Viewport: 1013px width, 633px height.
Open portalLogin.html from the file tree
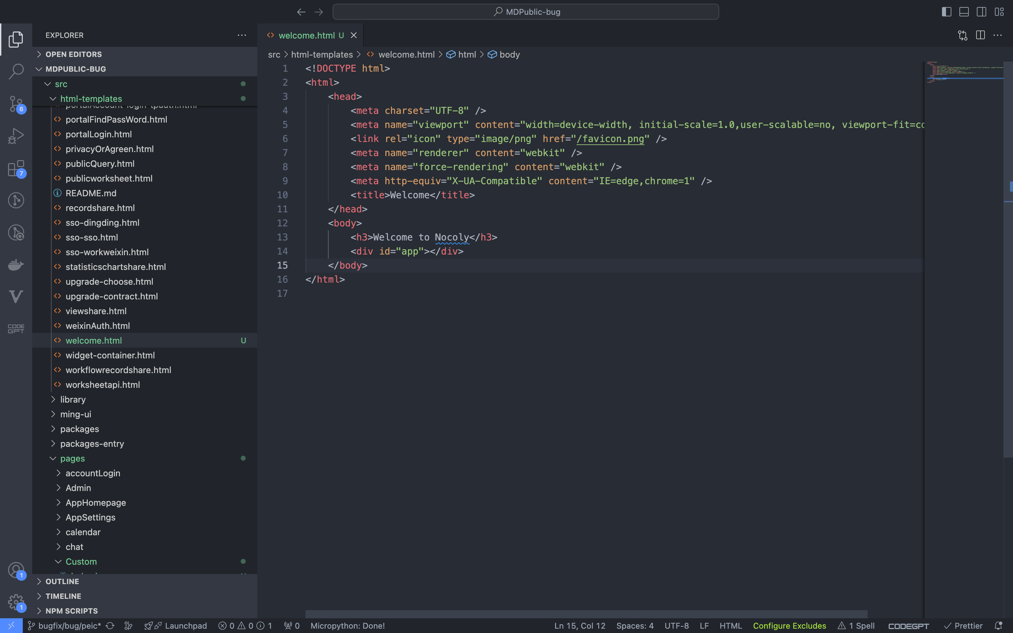click(144, 134)
